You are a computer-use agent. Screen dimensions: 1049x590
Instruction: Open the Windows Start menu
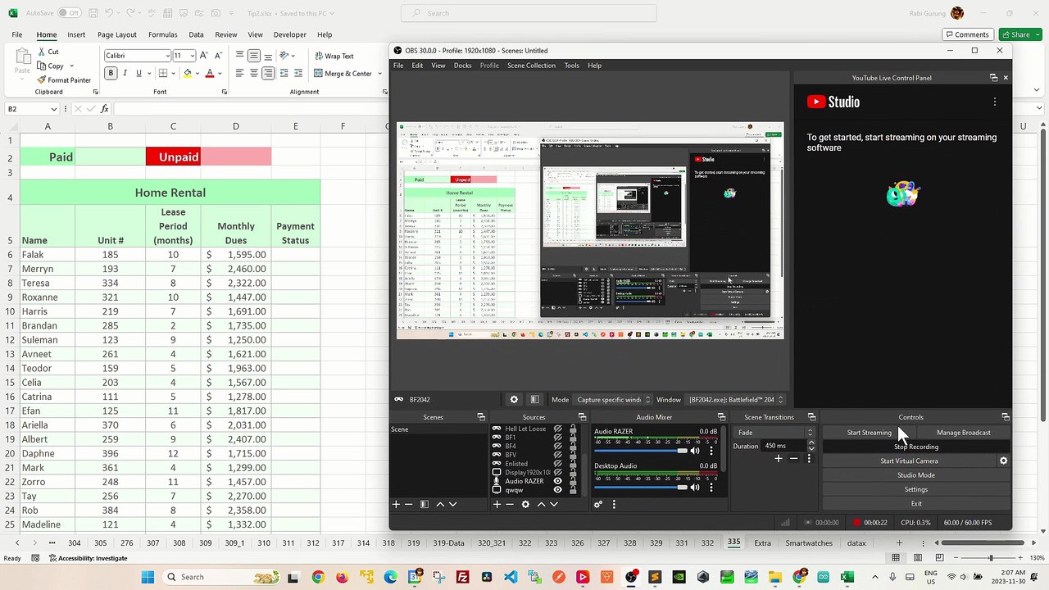tap(148, 577)
